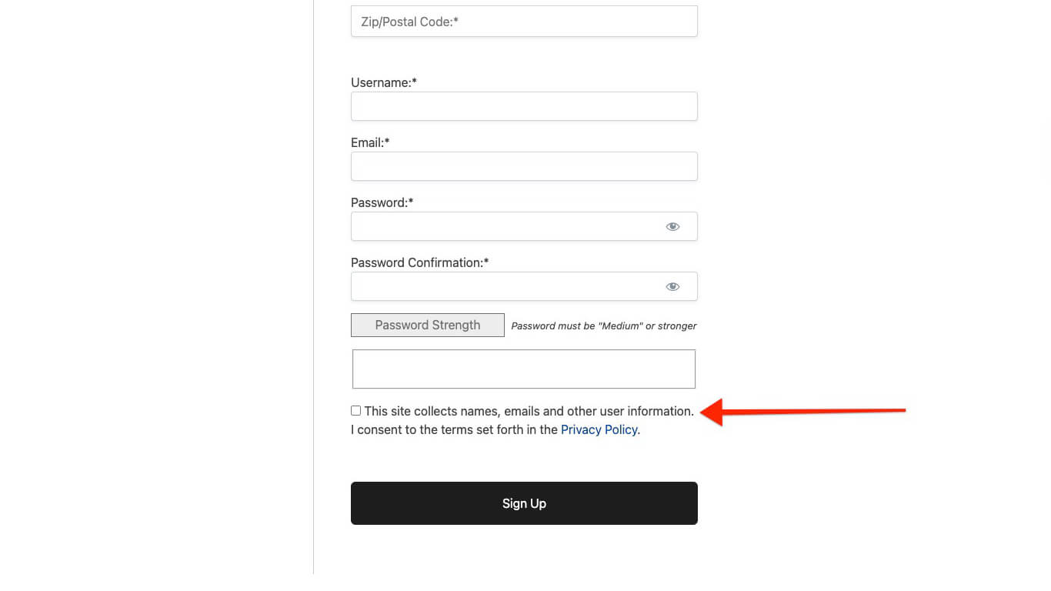Click the Password Strength indicator box
Screen dimensions: 1051x591
(x=427, y=325)
